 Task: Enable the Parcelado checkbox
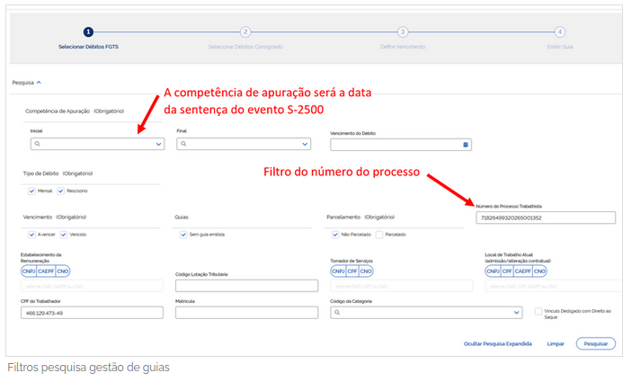coord(379,235)
